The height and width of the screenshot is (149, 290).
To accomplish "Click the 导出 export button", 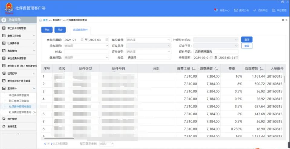I will 47,30.
